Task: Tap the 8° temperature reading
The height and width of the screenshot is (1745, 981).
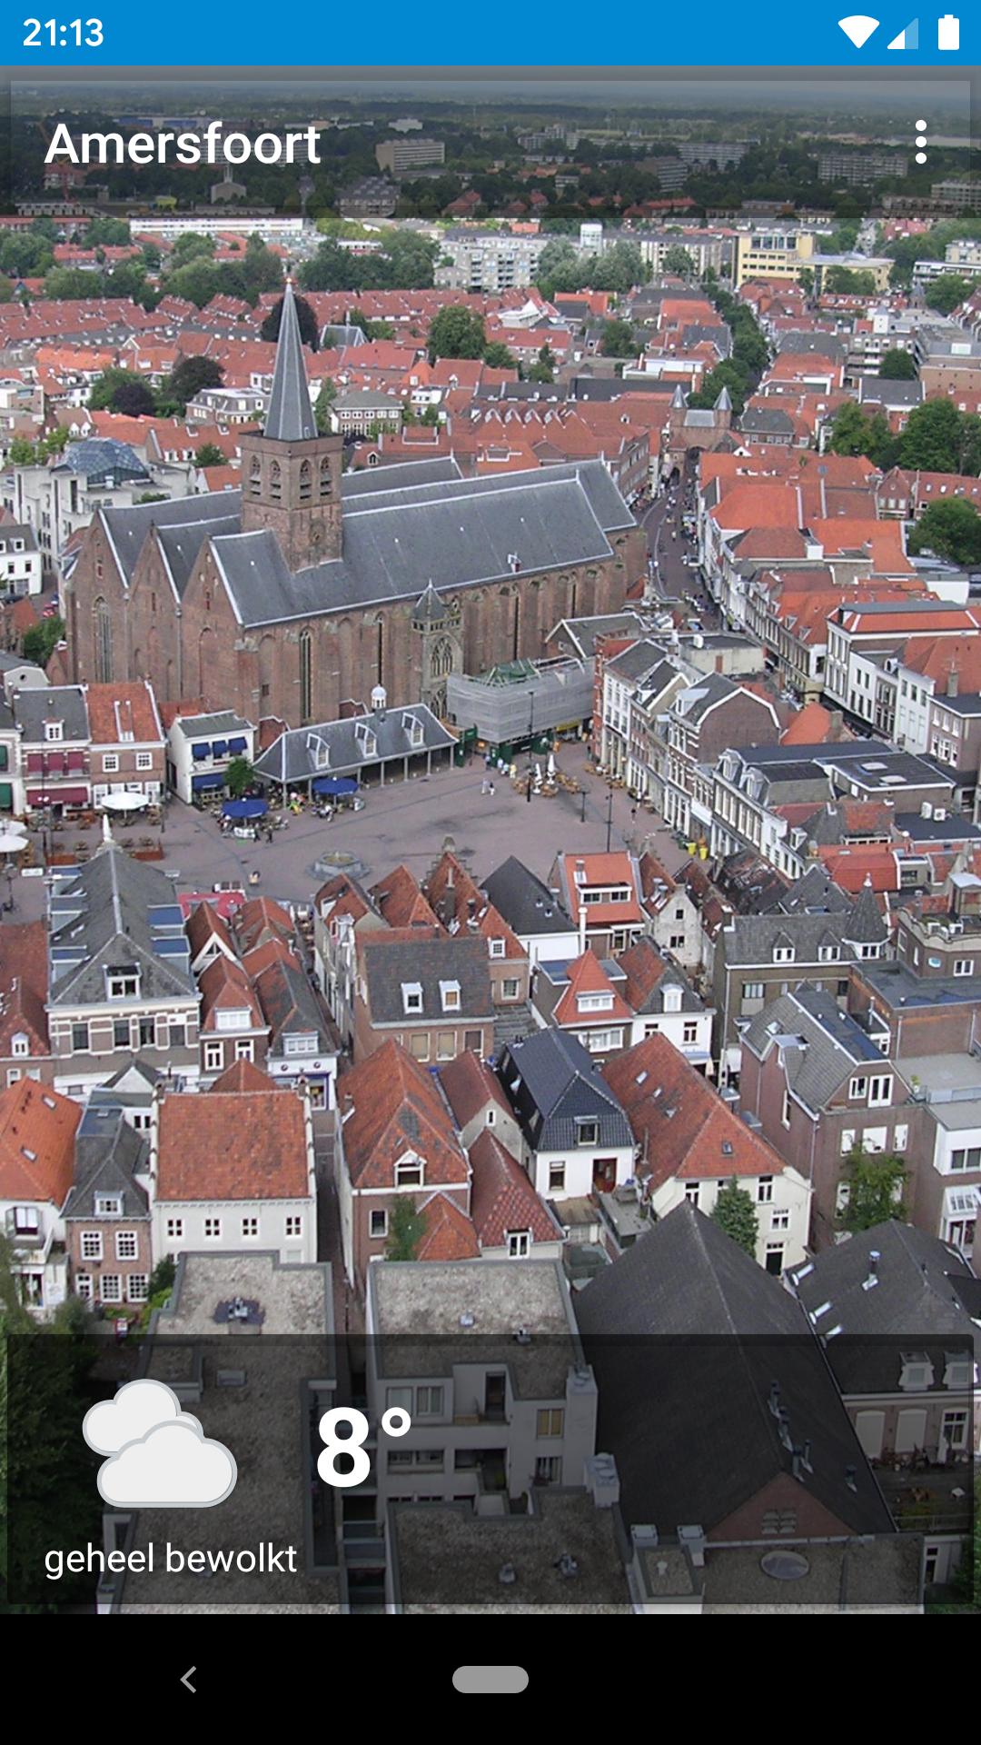Action: 362,1447
